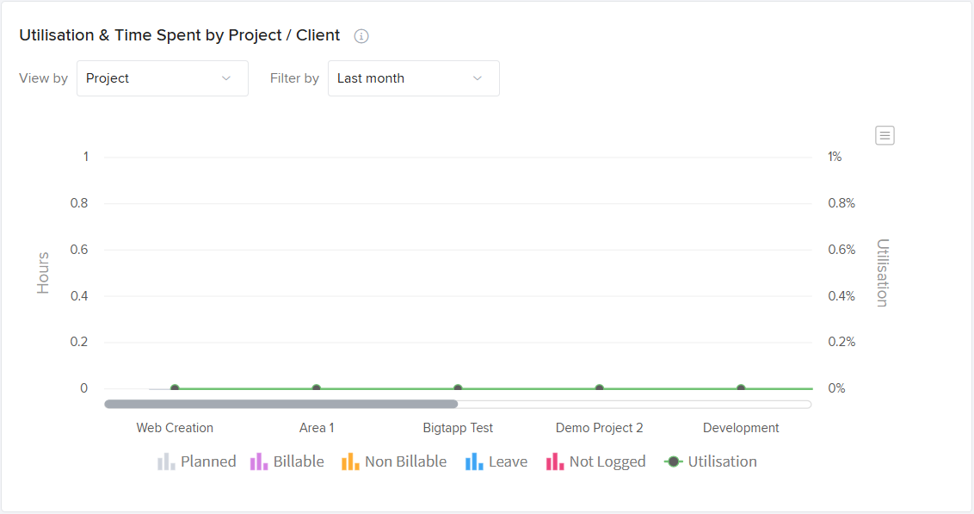Click the pink Not Logged legend bar icon
This screenshot has height=514, width=974.
point(555,462)
